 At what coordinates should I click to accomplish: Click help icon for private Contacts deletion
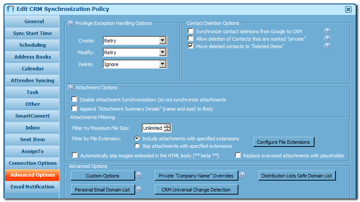coord(327,38)
